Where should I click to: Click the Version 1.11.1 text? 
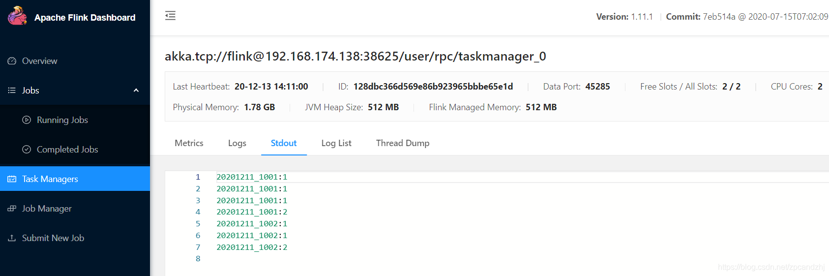point(624,17)
